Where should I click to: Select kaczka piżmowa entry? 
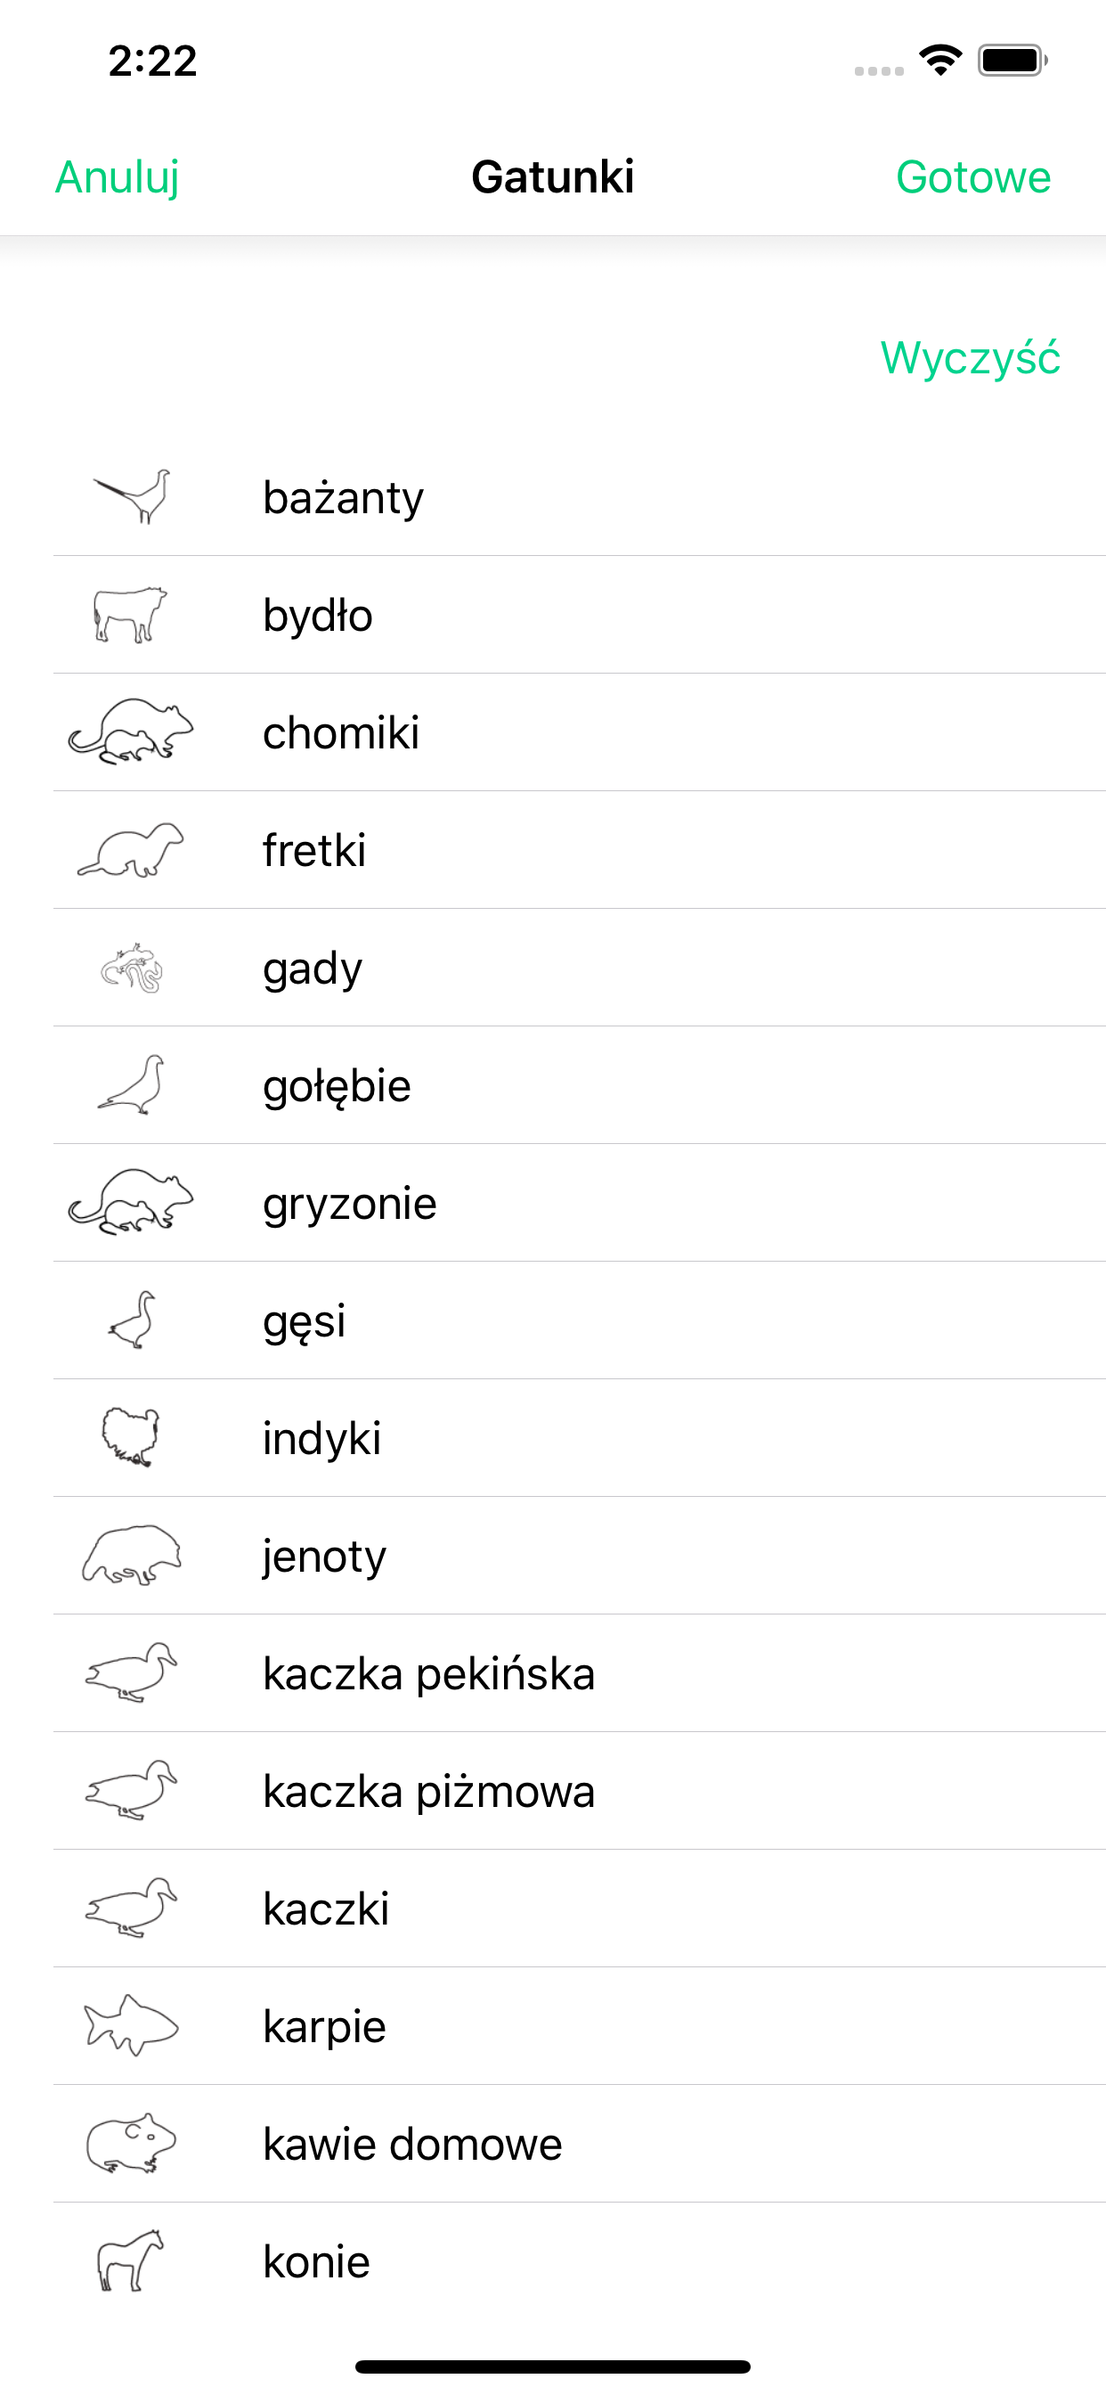(579, 1791)
